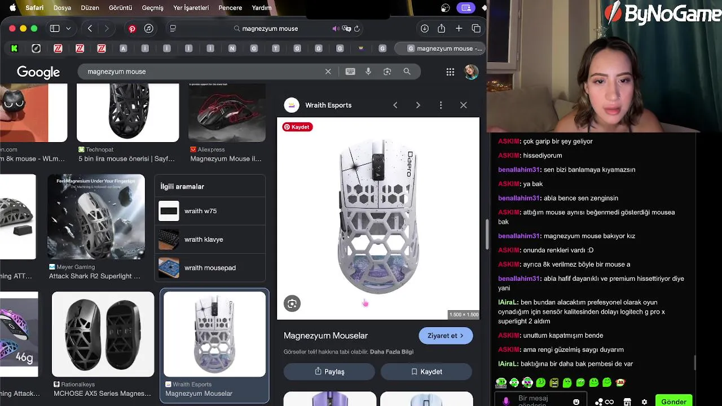Click the Google search input field
This screenshot has width=722, height=406.
pos(203,72)
